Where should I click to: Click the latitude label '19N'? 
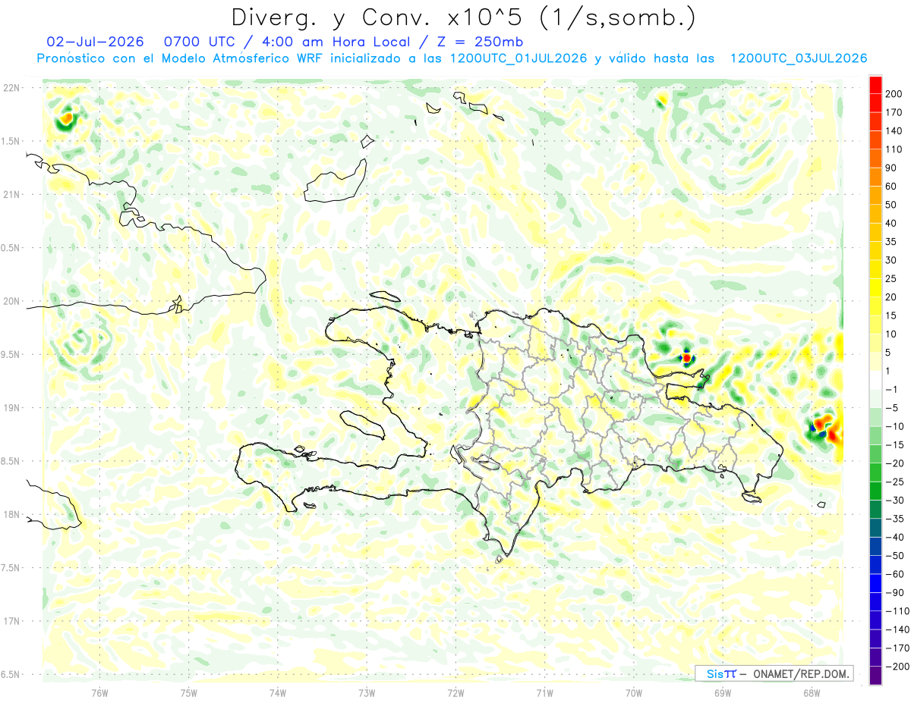(13, 408)
